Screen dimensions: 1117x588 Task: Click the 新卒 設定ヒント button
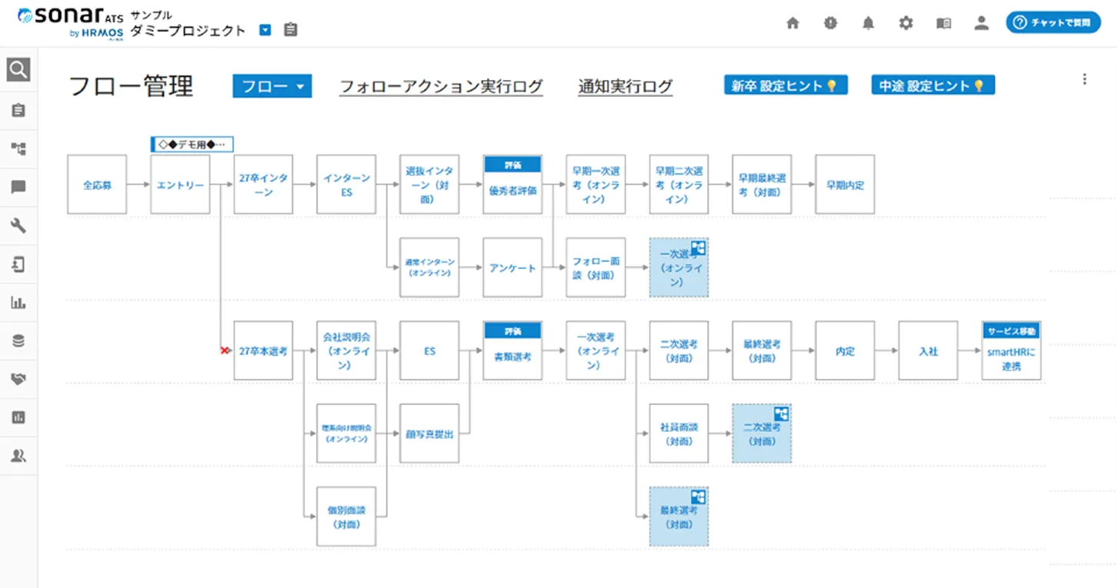[x=785, y=85]
